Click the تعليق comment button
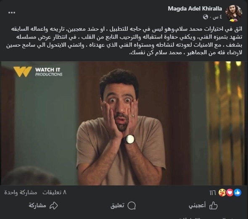This screenshot has height=219, width=248. pyautogui.click(x=123, y=206)
